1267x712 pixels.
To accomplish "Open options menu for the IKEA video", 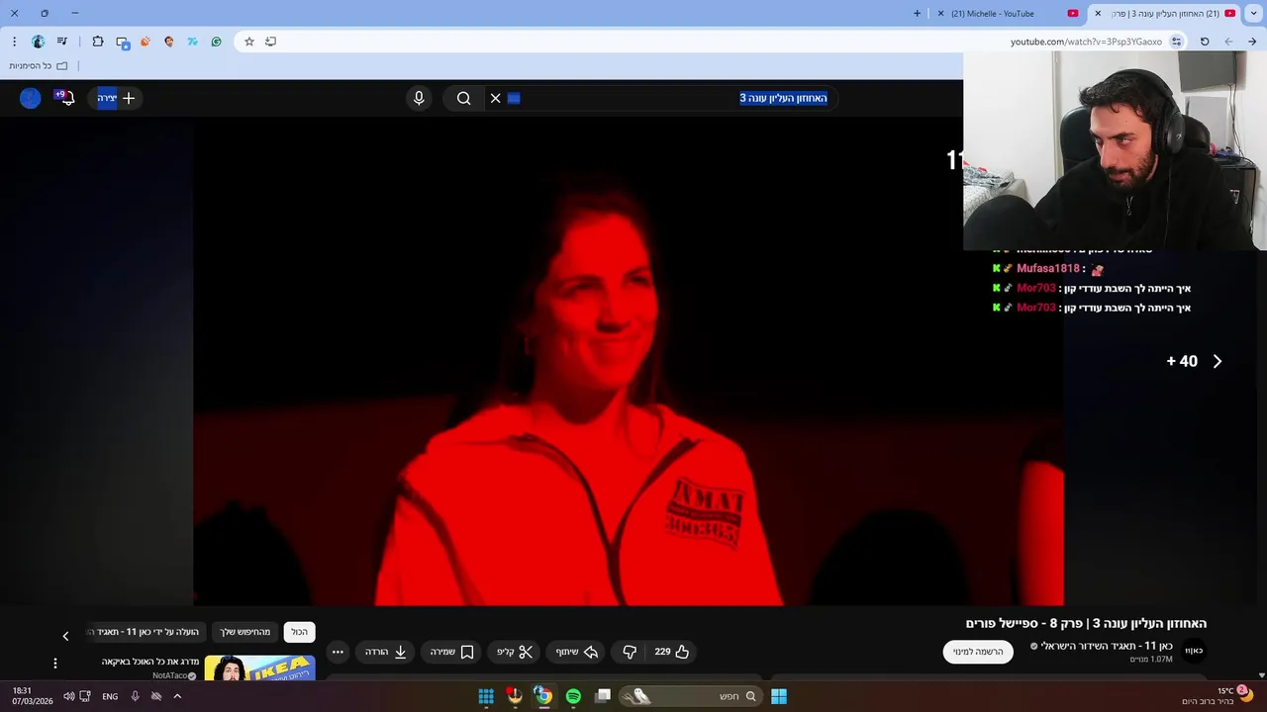I will [55, 663].
